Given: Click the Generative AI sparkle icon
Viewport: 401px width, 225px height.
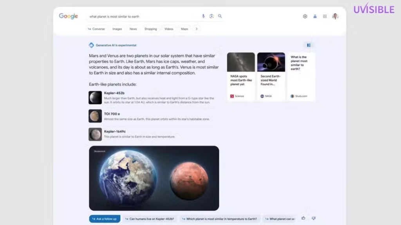Looking at the screenshot, I should [x=91, y=45].
